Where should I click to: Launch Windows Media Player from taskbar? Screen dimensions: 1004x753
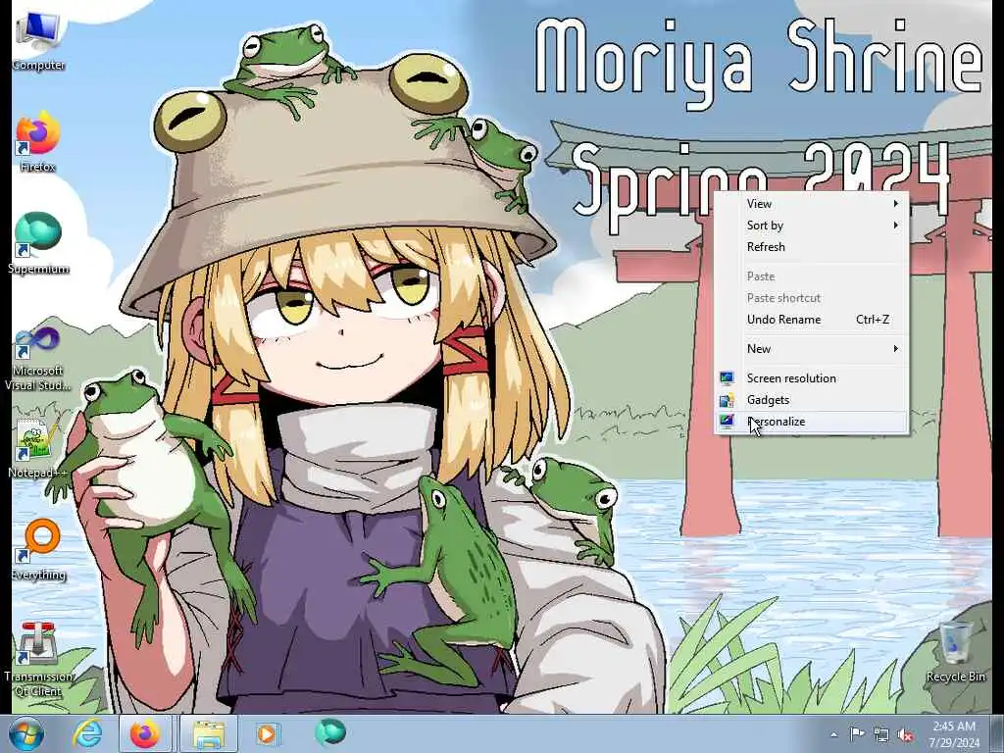point(267,733)
